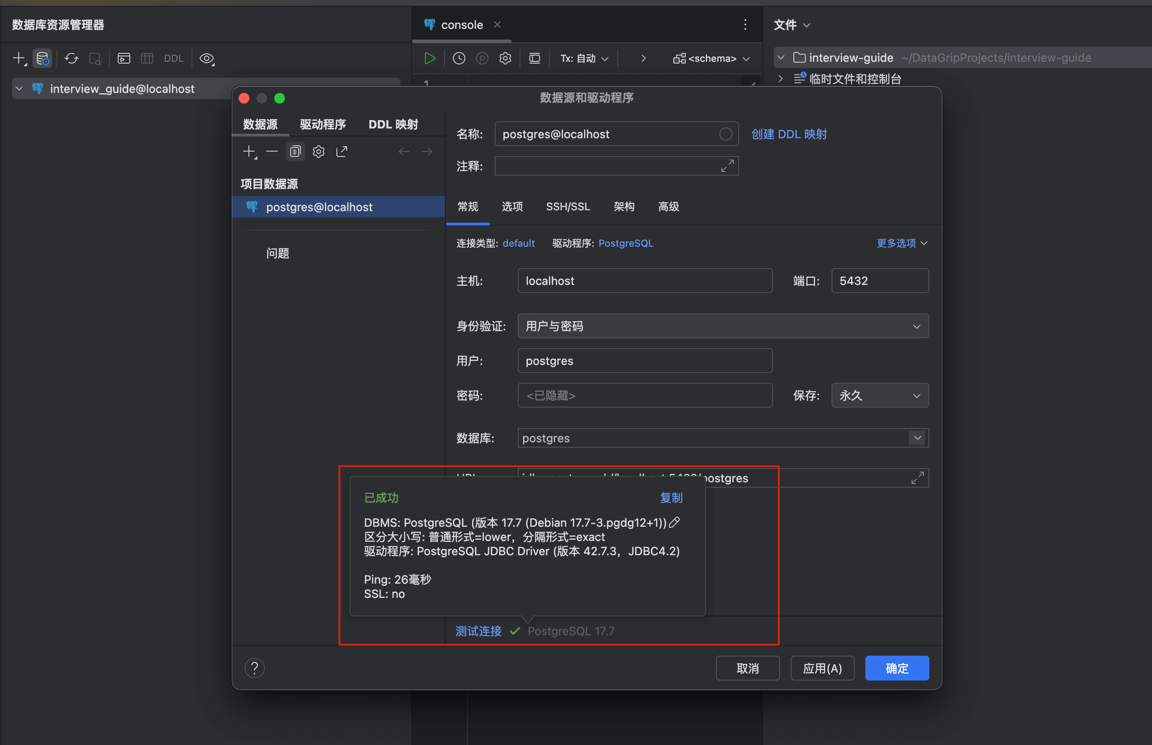
Task: Expand the URL field with the arrows icon
Action: pos(917,478)
